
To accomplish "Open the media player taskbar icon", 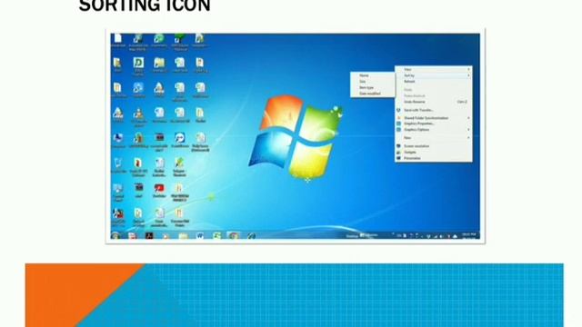I will tap(166, 235).
